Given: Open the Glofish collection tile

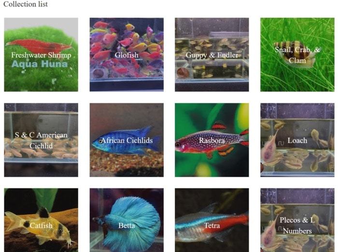Looking at the screenshot, I should (127, 54).
